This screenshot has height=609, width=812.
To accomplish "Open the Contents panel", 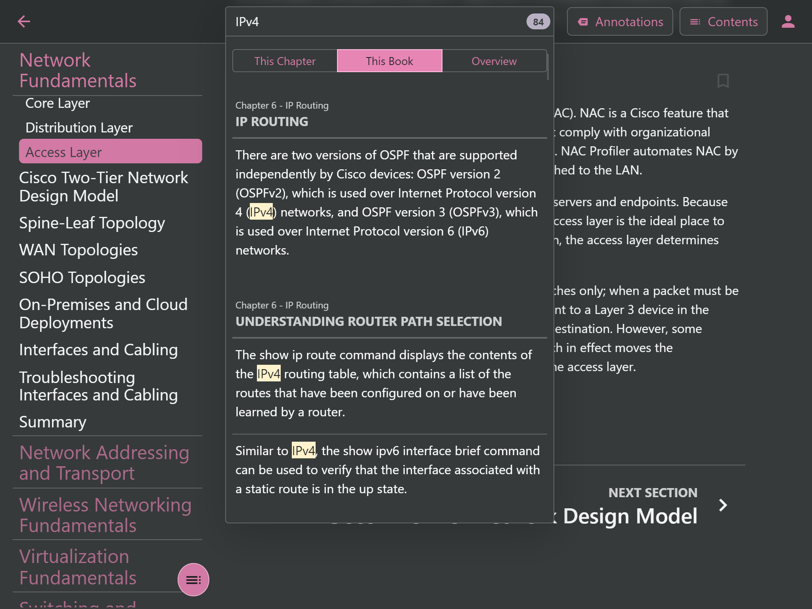I will point(723,21).
